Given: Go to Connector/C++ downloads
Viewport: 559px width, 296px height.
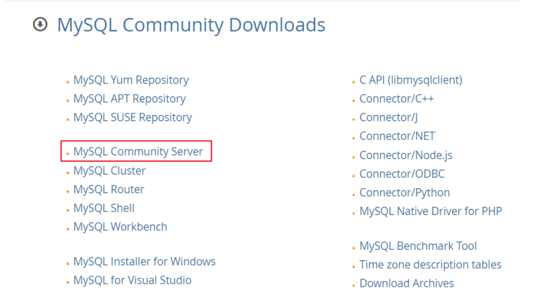Looking at the screenshot, I should coord(397,99).
